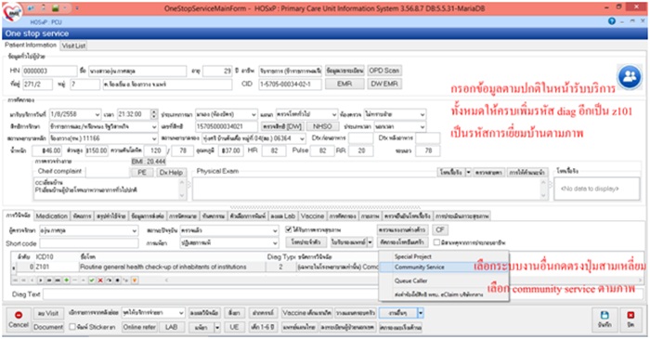
Task: Click the LAB button in bottom bar
Action: point(171,327)
